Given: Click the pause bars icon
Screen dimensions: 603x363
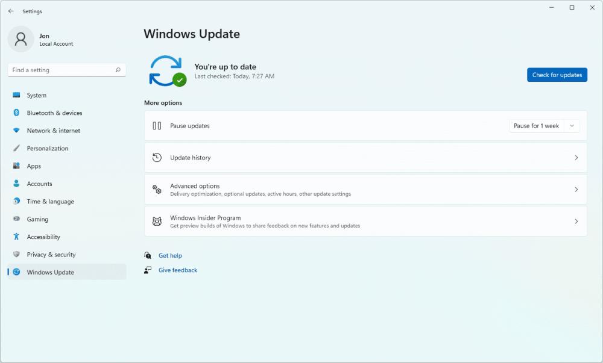Looking at the screenshot, I should click(157, 126).
